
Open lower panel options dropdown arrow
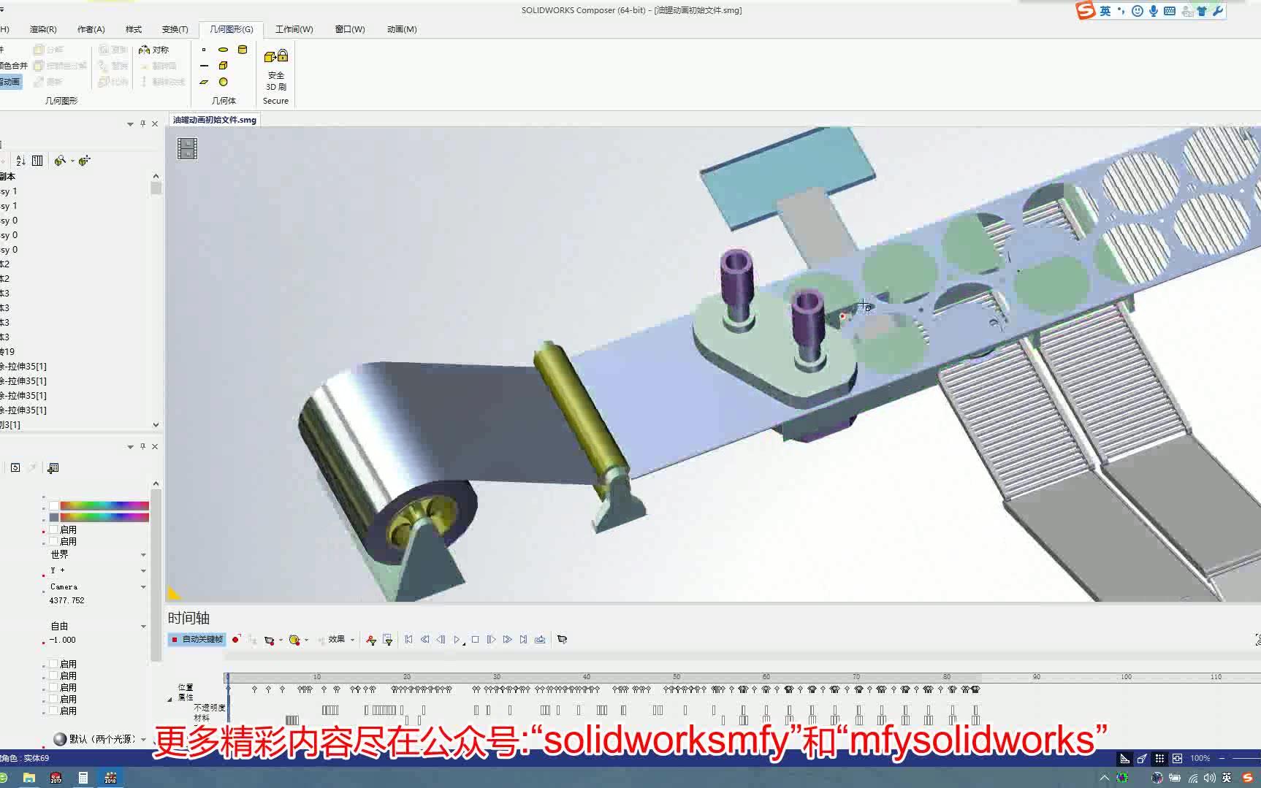130,447
